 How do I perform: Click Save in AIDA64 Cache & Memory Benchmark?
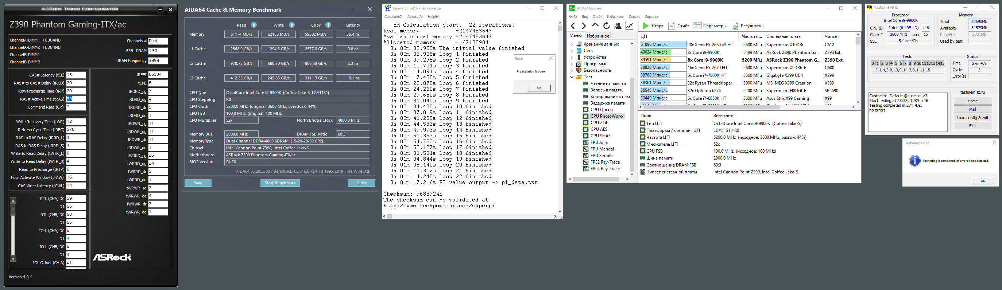[198, 183]
